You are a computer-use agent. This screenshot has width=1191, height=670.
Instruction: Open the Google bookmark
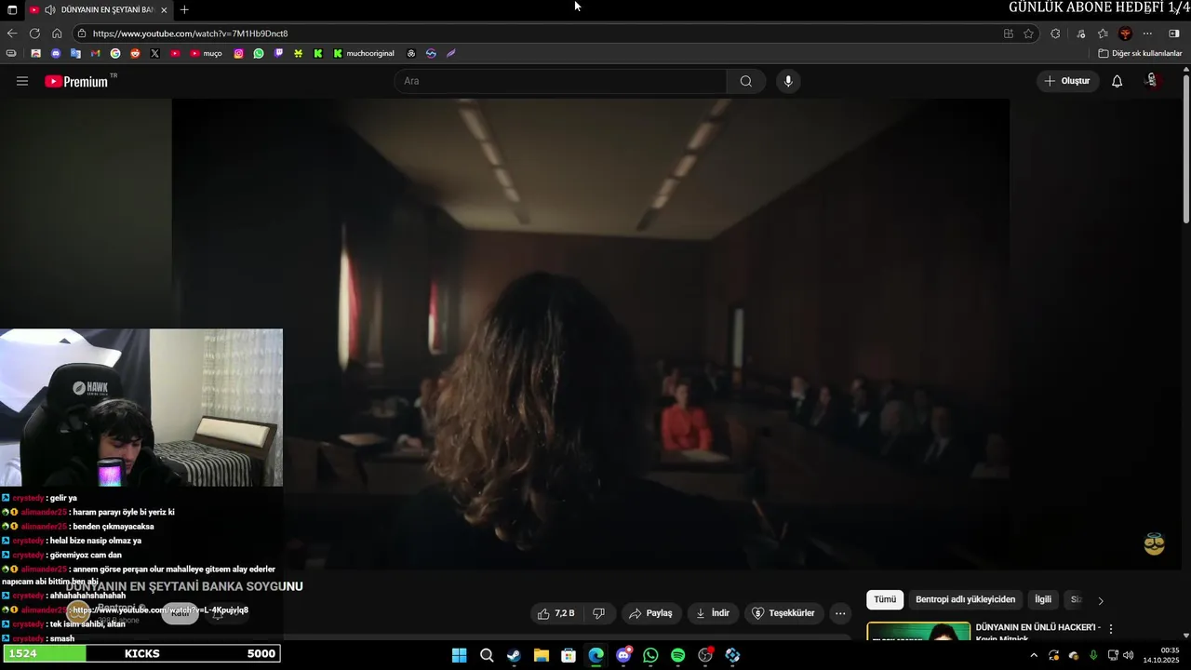(x=115, y=53)
